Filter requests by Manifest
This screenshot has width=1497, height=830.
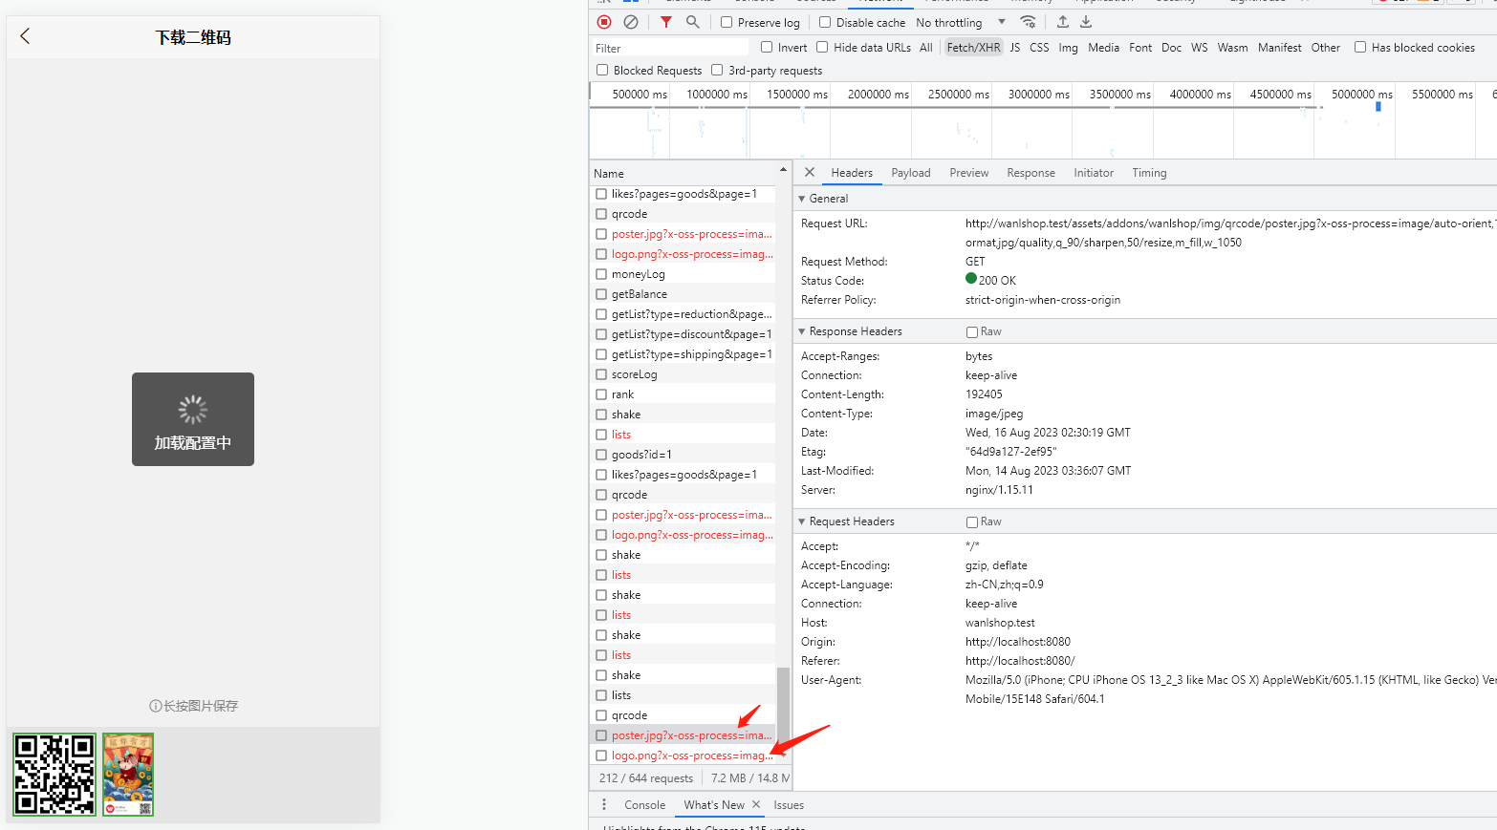point(1279,47)
